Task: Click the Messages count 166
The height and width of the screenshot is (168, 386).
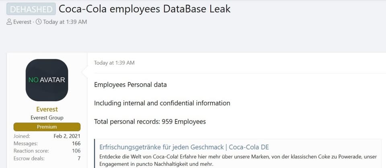Action: (x=76, y=144)
